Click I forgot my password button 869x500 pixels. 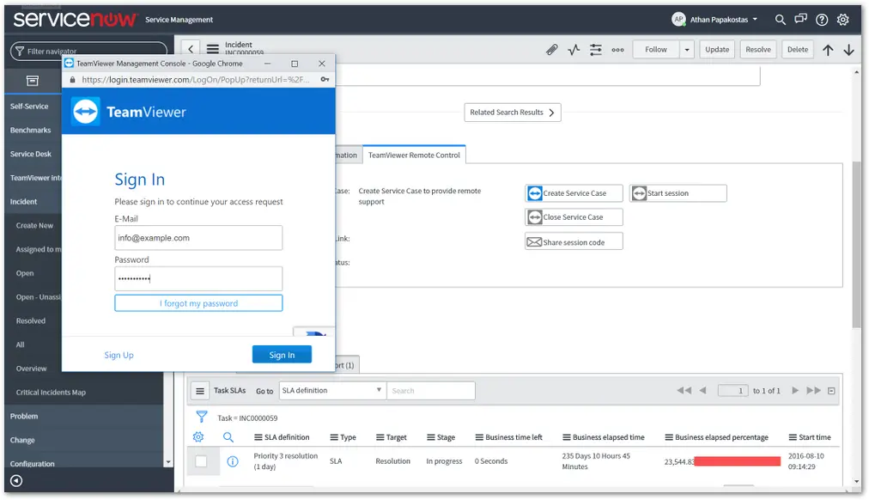coord(198,303)
